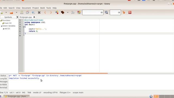Click the g++ -Wall command output line

coord(45,76)
